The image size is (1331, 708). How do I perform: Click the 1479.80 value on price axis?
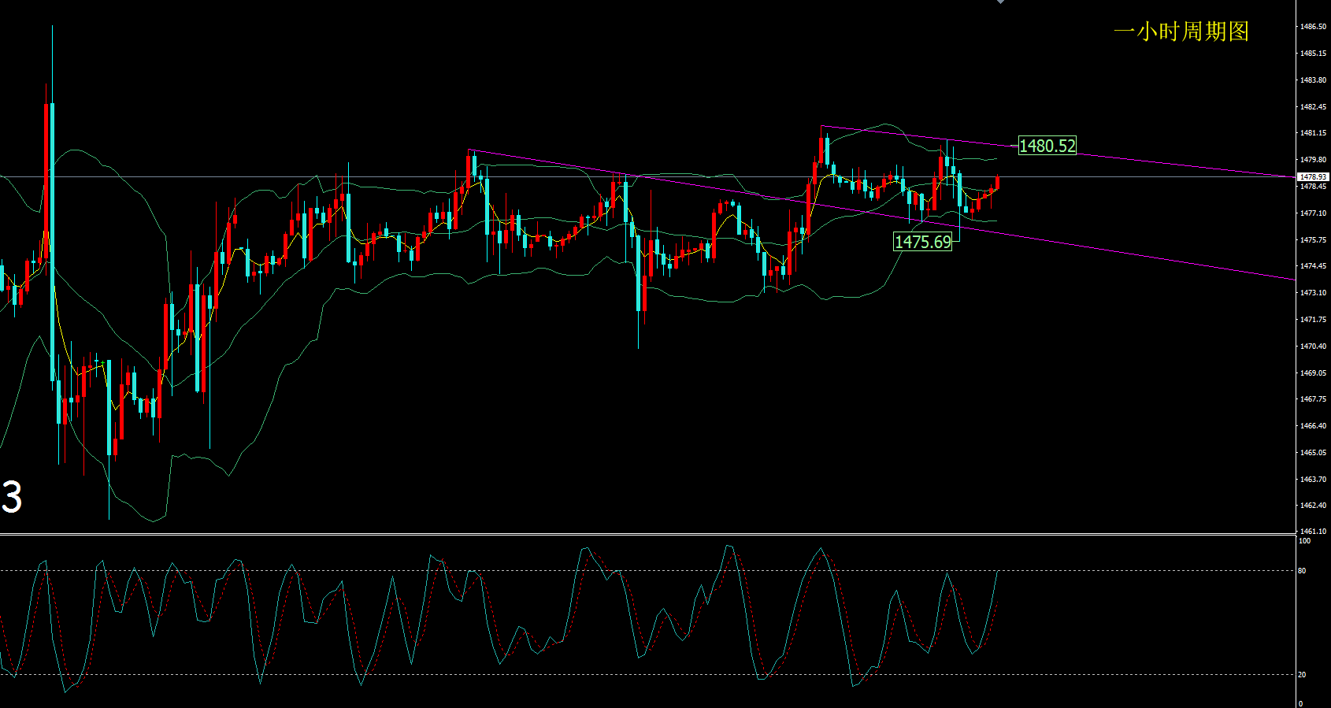(x=1313, y=160)
